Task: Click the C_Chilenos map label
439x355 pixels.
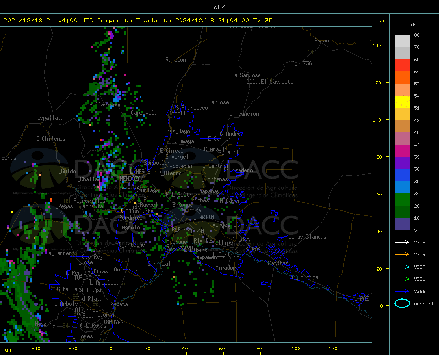Action: (x=51, y=139)
